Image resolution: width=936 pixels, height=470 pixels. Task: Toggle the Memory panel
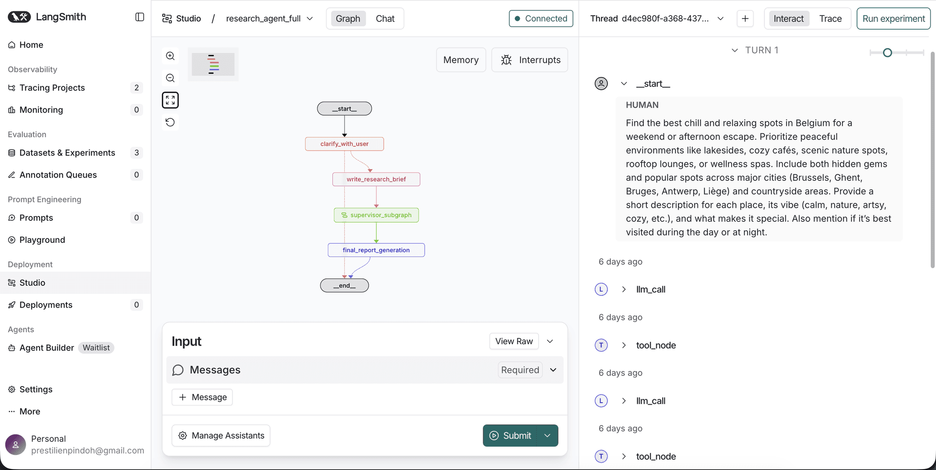461,59
